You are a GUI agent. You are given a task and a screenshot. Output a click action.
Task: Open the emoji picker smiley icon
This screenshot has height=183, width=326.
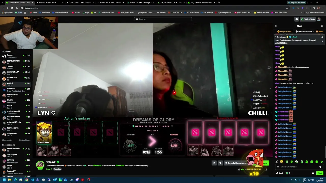point(320,167)
